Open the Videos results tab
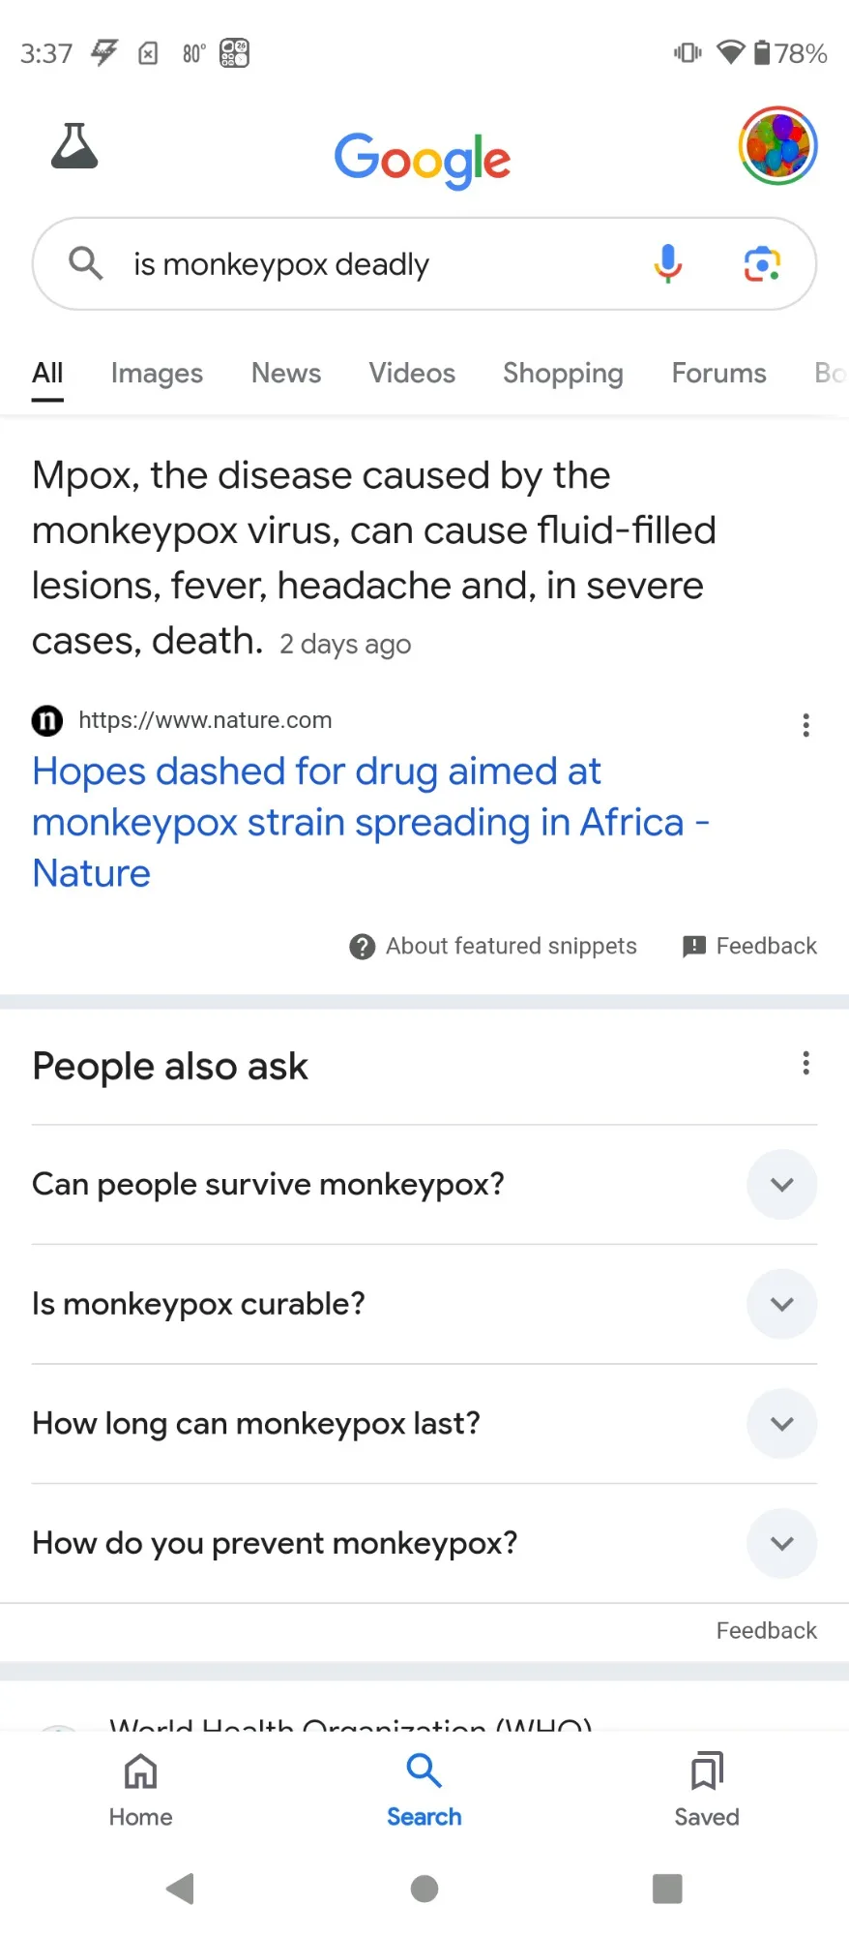 pyautogui.click(x=412, y=374)
